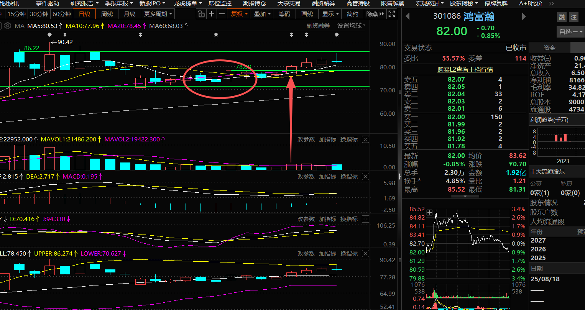Select 月线 monthly period
The height and width of the screenshot is (310, 585).
130,14
